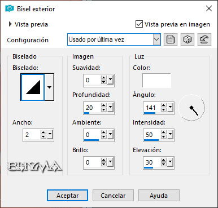Open the Biselado shape dropdown arrow
This screenshot has height=208, width=218.
(49, 87)
